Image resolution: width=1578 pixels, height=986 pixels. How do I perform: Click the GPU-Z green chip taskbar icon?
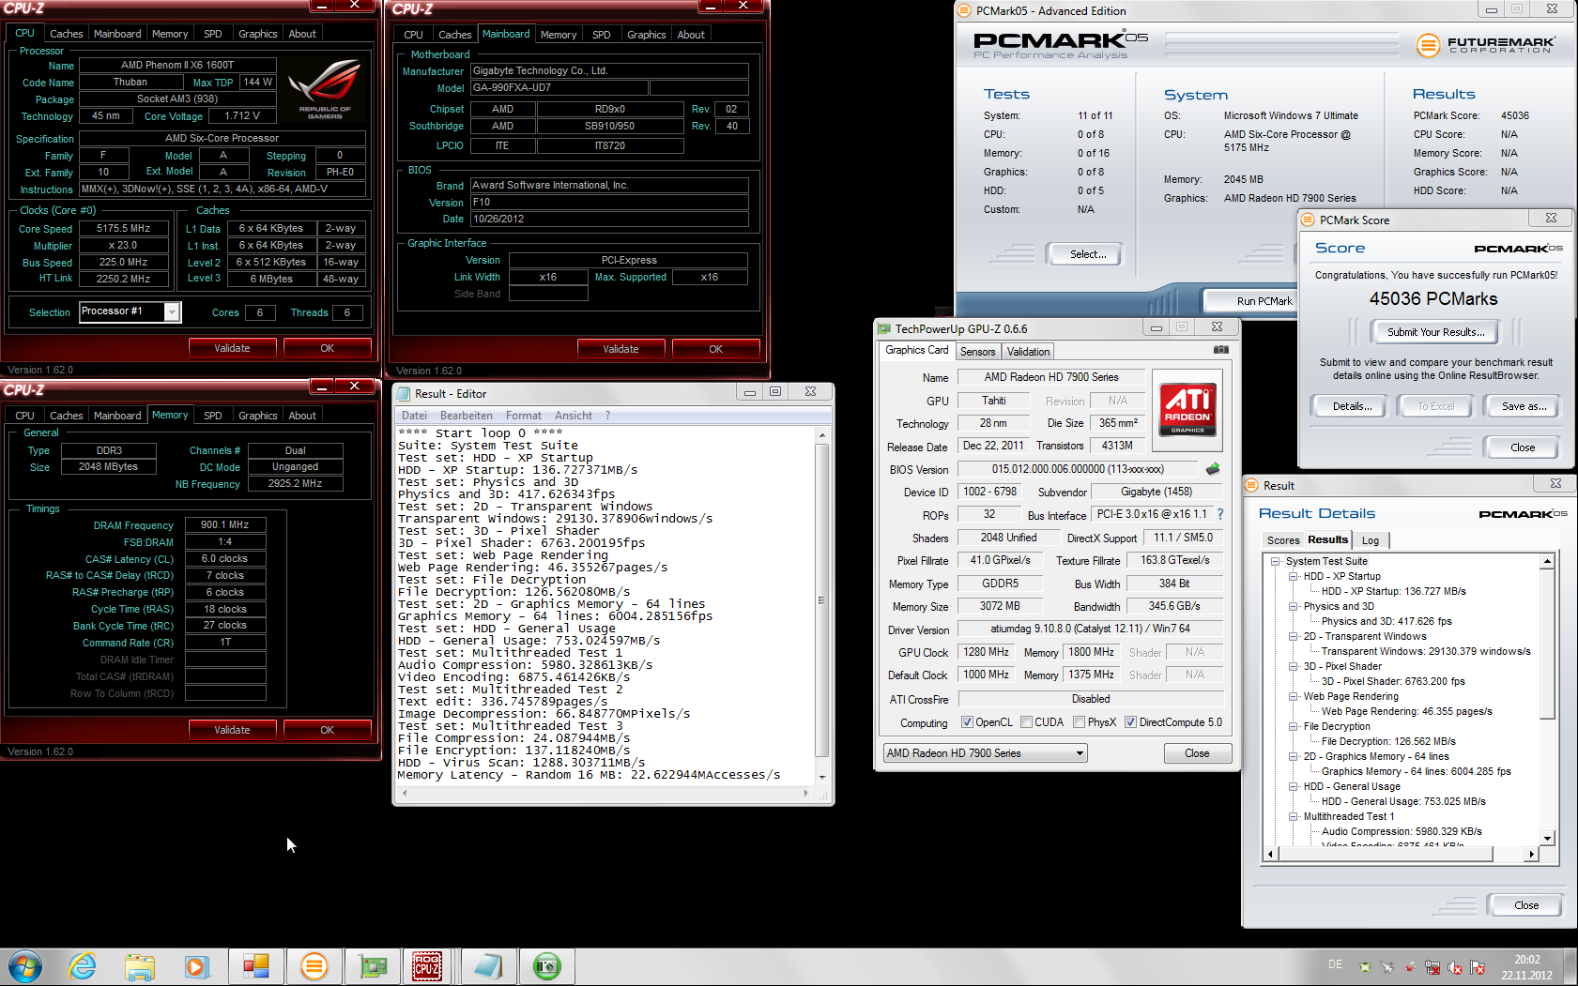(373, 966)
